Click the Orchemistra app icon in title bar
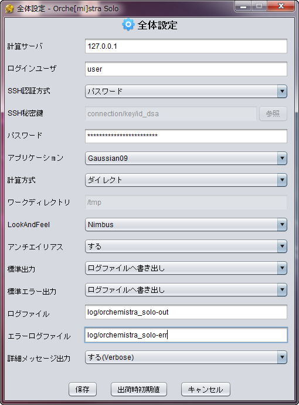Image resolution: width=299 pixels, height=405 pixels. pos(9,9)
